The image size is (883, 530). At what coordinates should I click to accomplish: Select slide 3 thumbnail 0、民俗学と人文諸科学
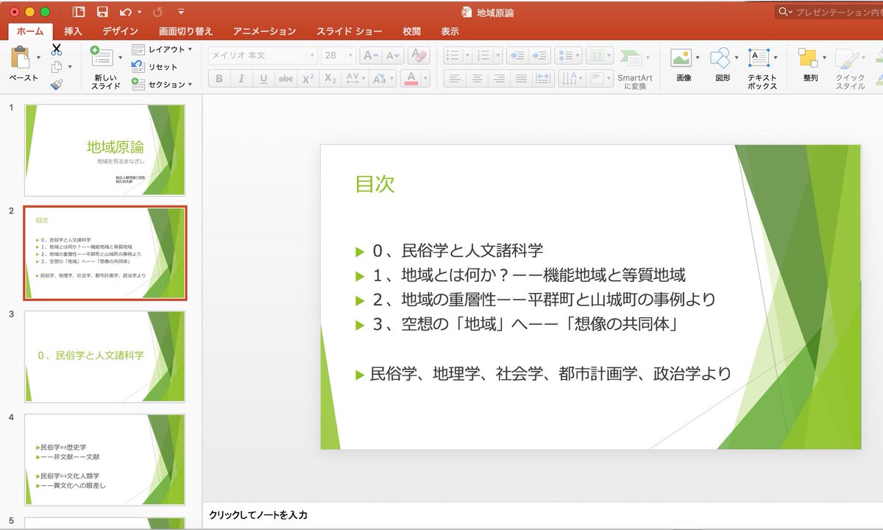pyautogui.click(x=104, y=356)
